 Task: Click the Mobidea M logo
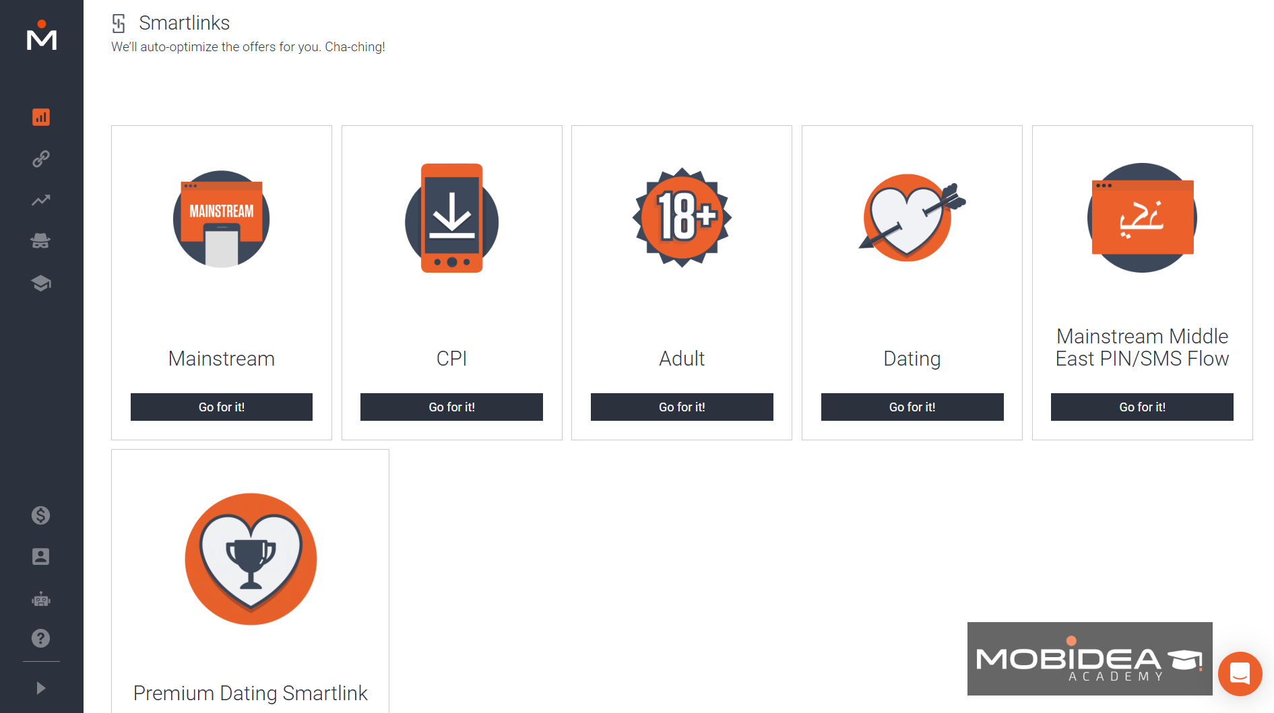point(41,36)
